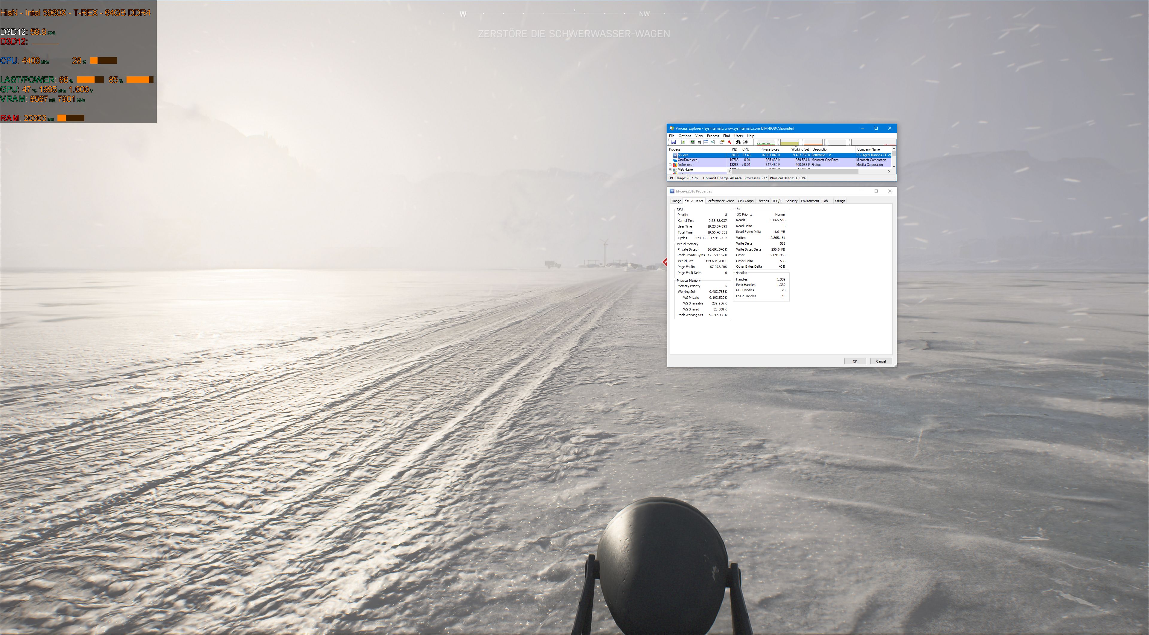The image size is (1149, 635).
Task: Open System Information via the monitor graph icon
Action: 692,142
